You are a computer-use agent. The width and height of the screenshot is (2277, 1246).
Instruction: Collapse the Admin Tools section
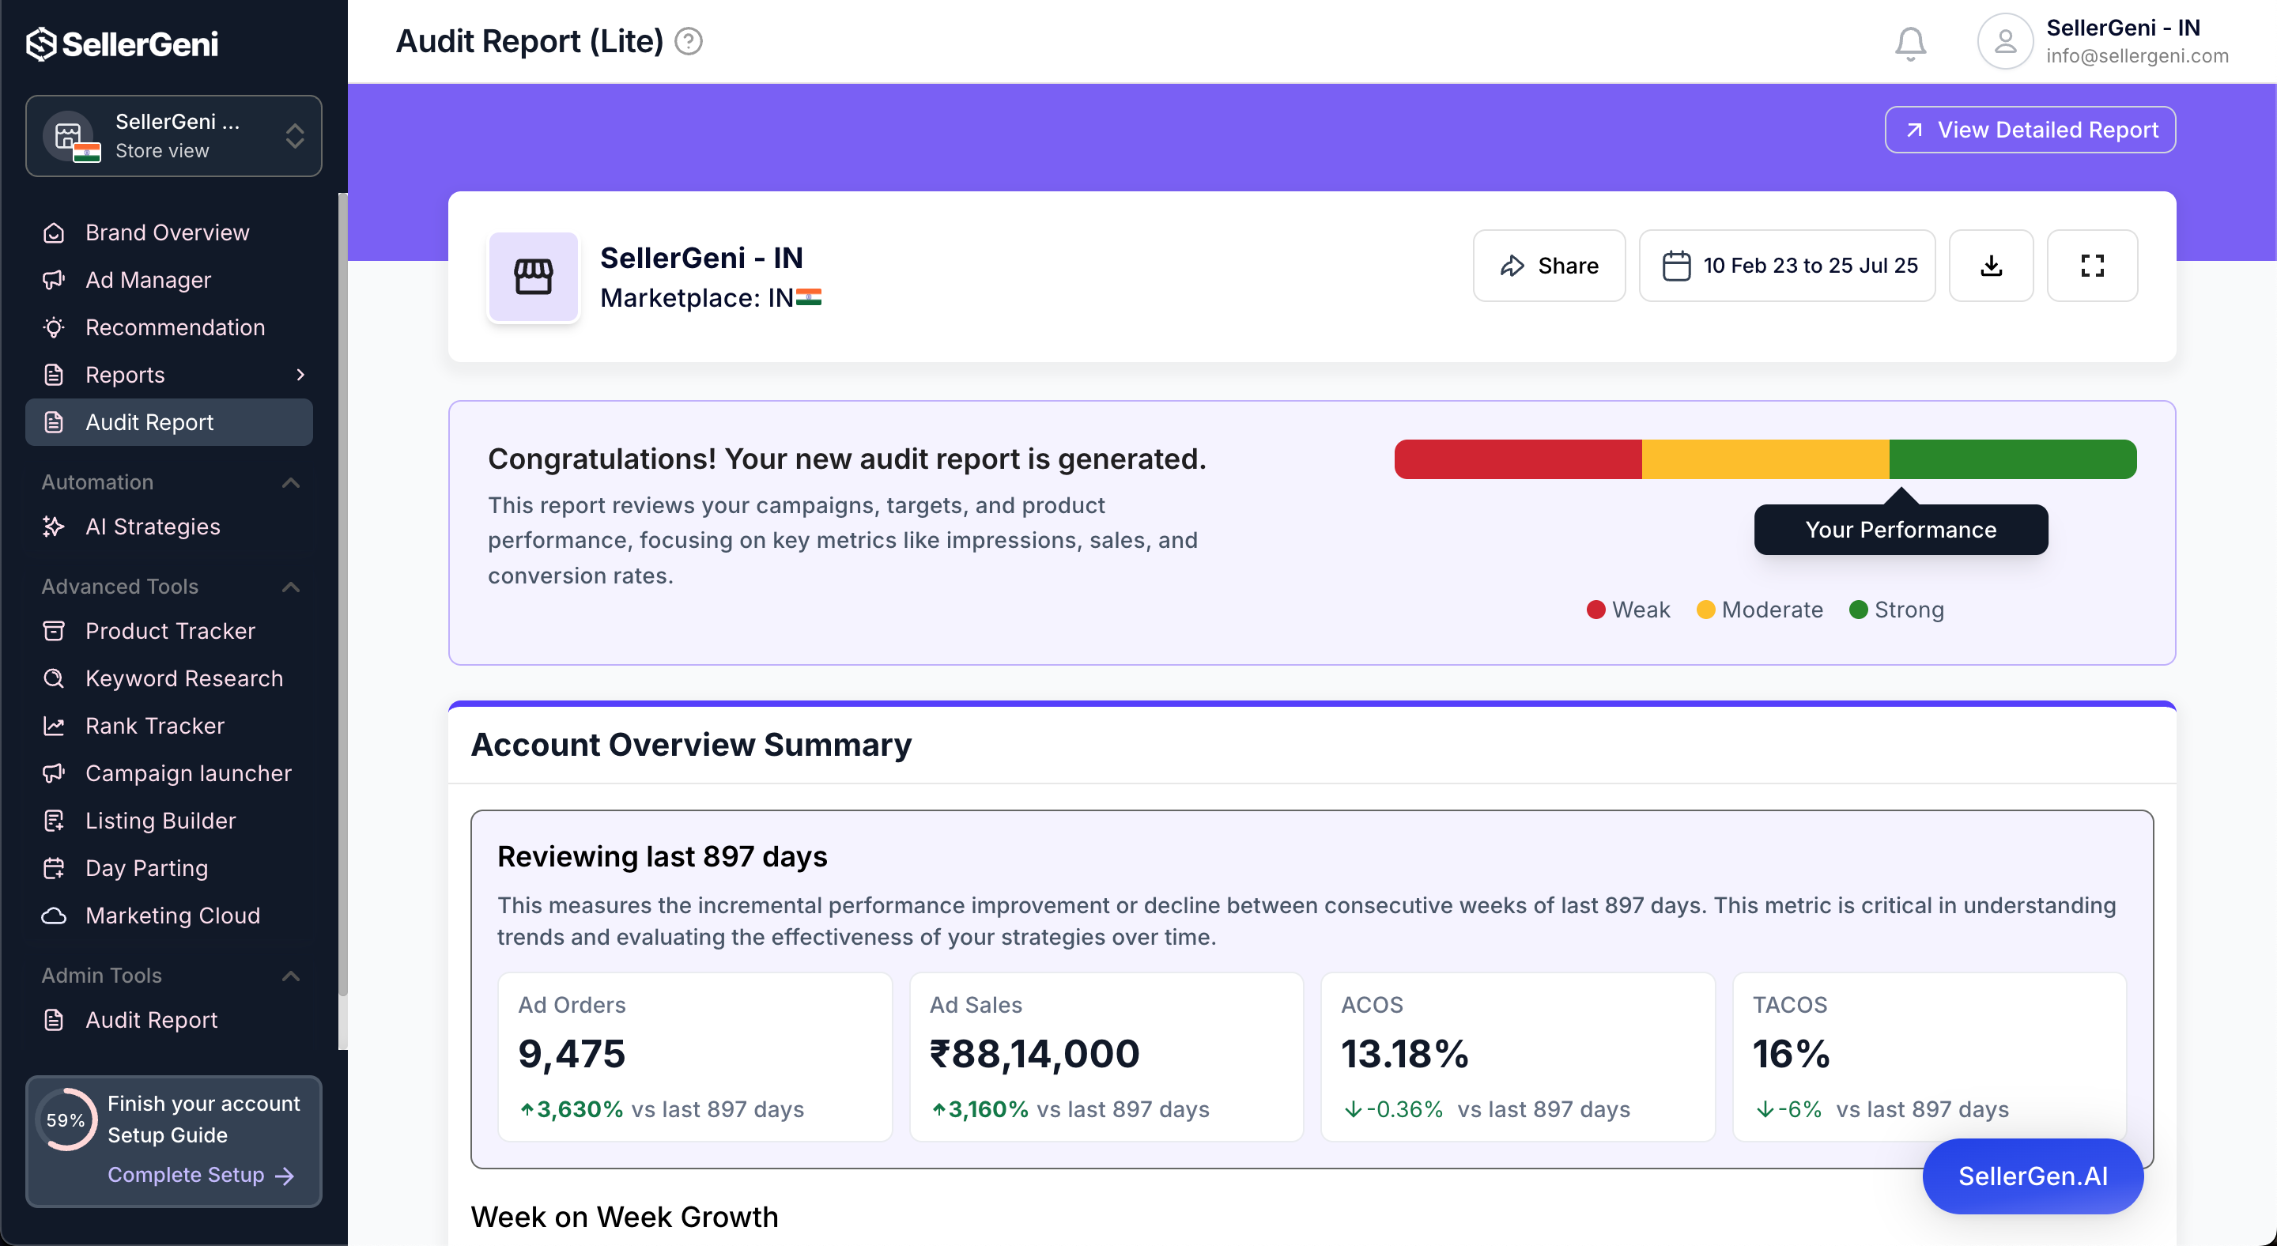(x=291, y=976)
